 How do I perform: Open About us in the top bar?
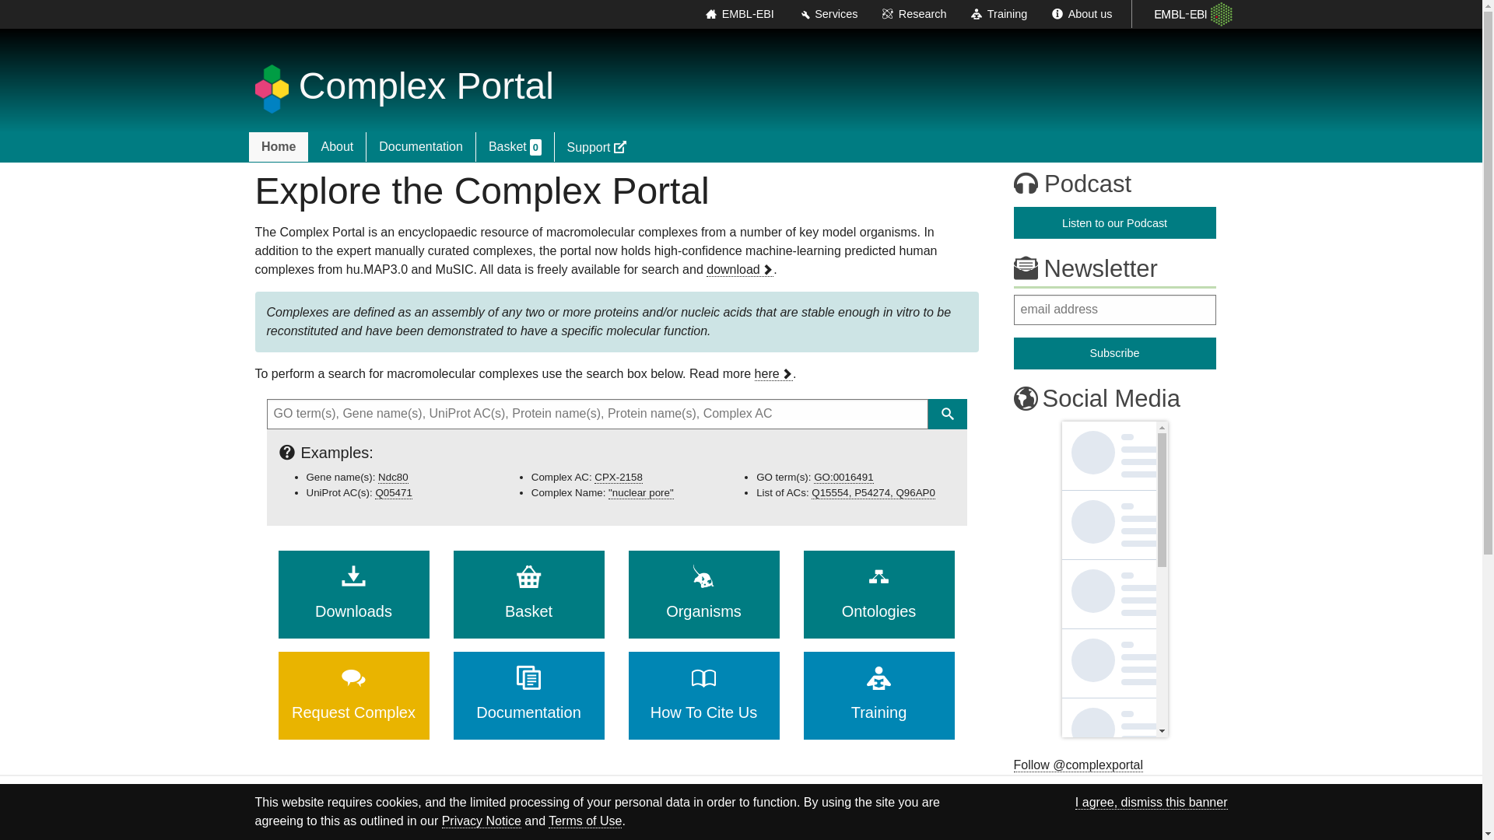[x=1082, y=14]
